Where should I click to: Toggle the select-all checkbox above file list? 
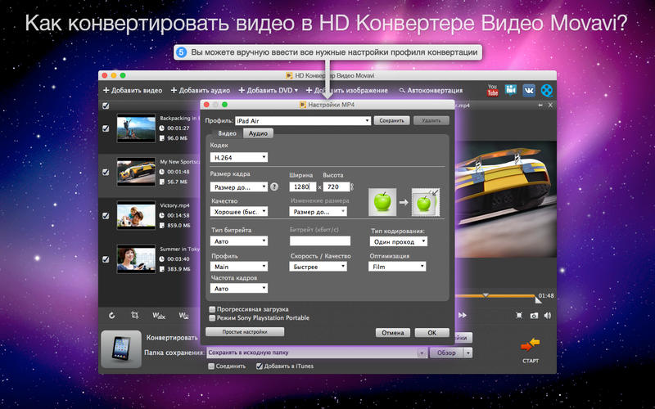point(106,106)
